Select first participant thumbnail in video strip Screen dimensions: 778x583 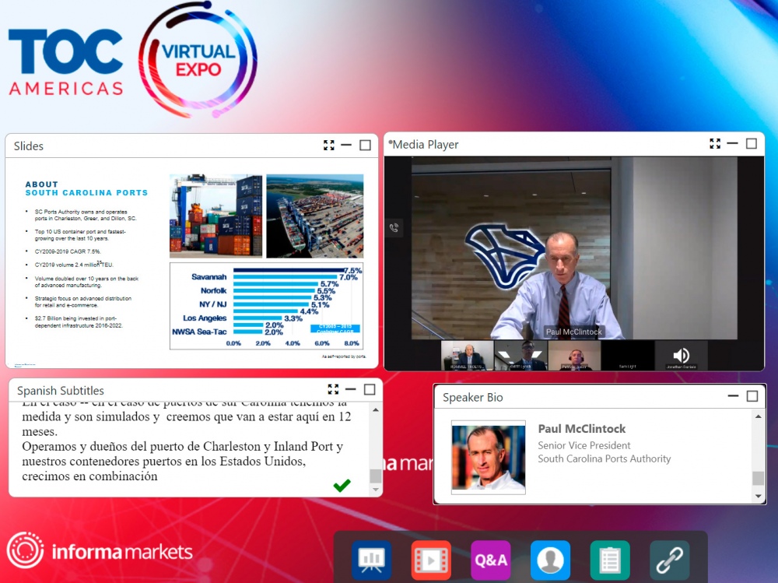point(468,356)
